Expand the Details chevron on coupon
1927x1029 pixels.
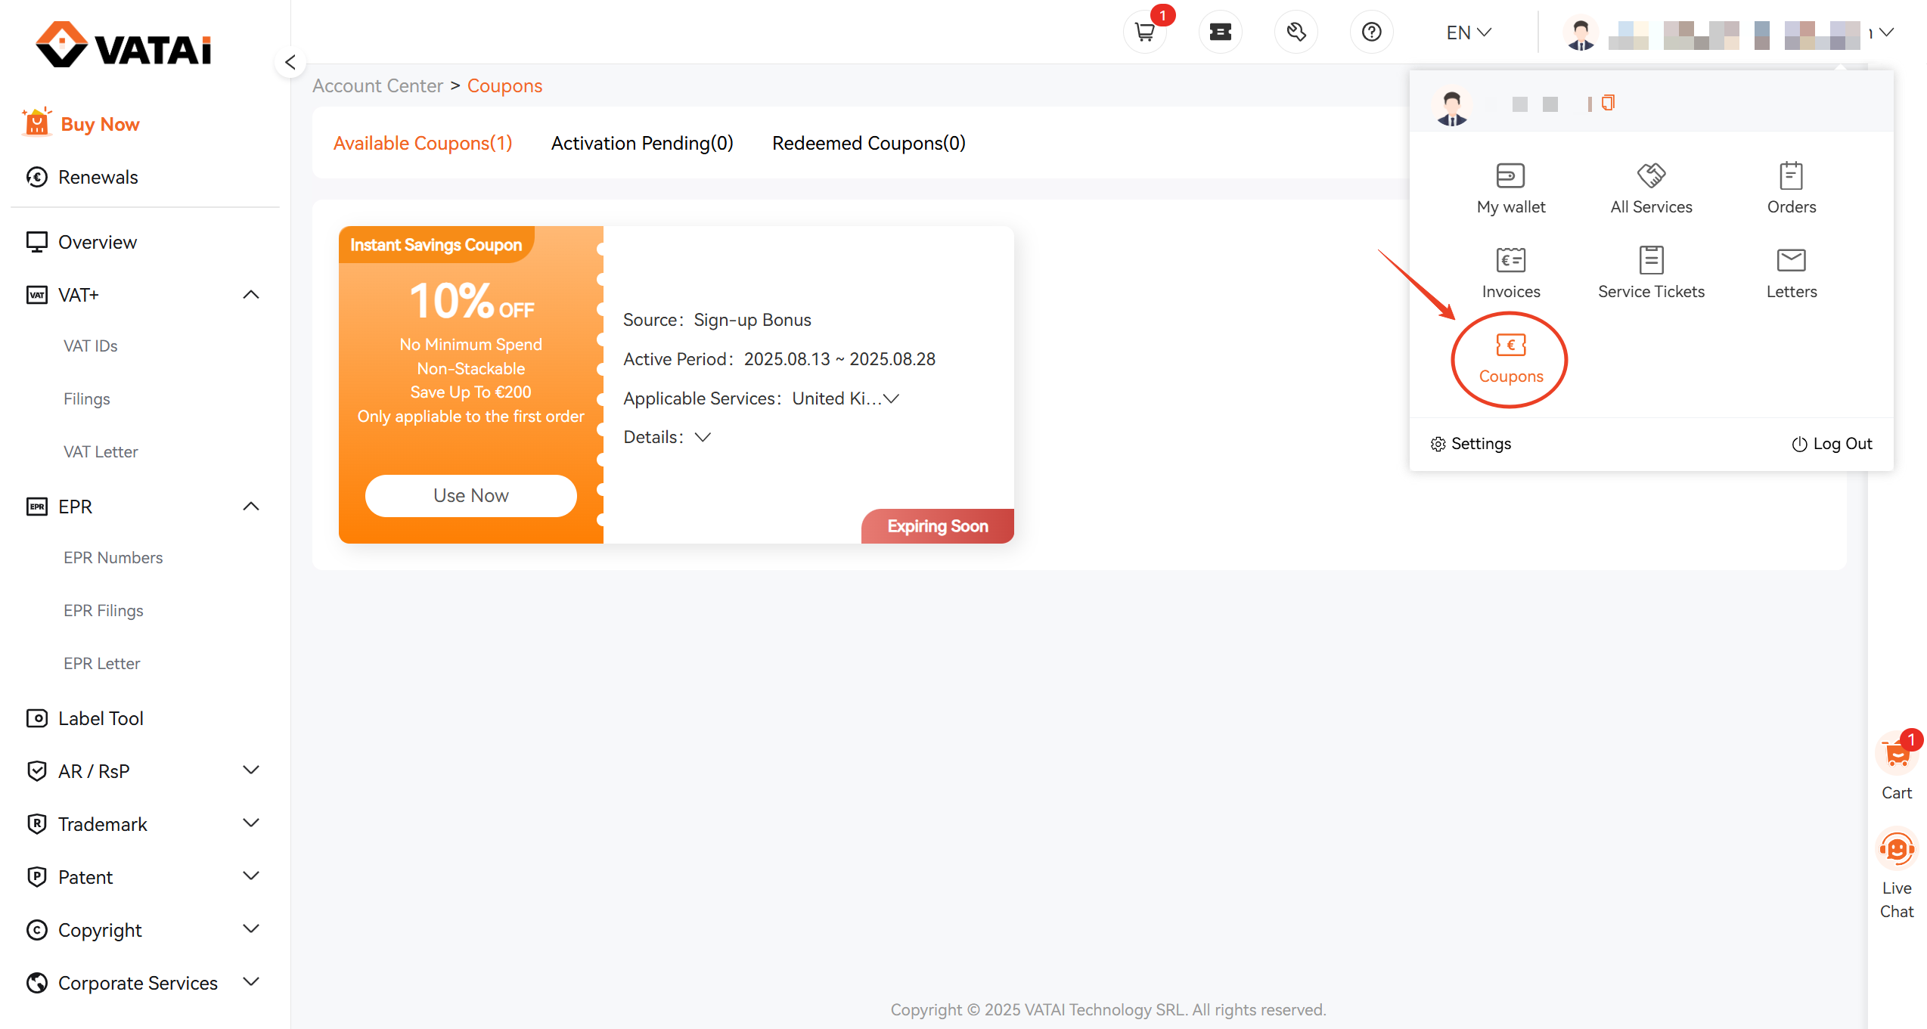(703, 438)
